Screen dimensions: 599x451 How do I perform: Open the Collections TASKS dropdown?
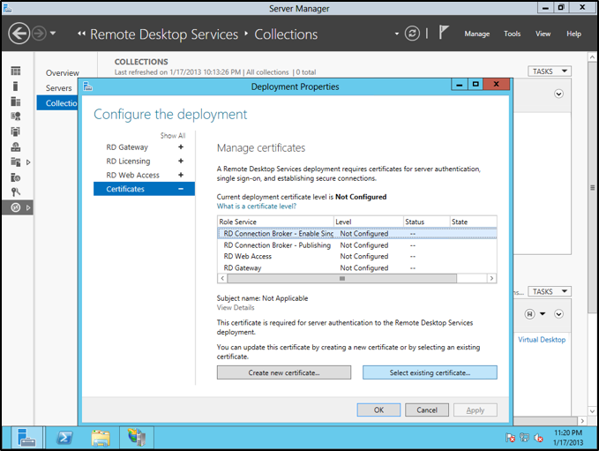550,71
